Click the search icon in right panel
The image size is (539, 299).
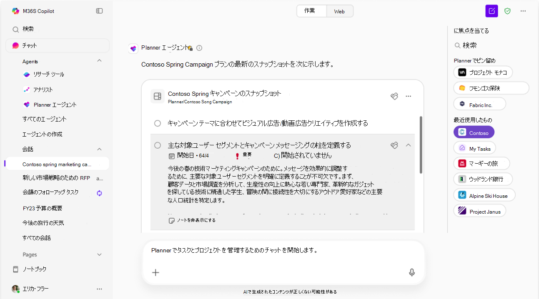click(x=457, y=45)
